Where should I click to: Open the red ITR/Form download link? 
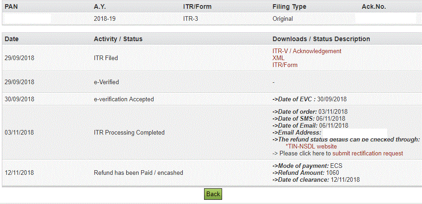285,65
